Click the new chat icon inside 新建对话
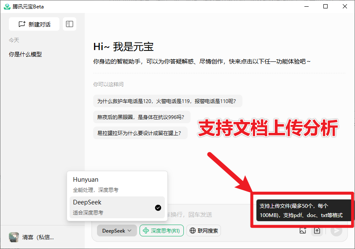This screenshot has width=355, height=249. (23, 24)
